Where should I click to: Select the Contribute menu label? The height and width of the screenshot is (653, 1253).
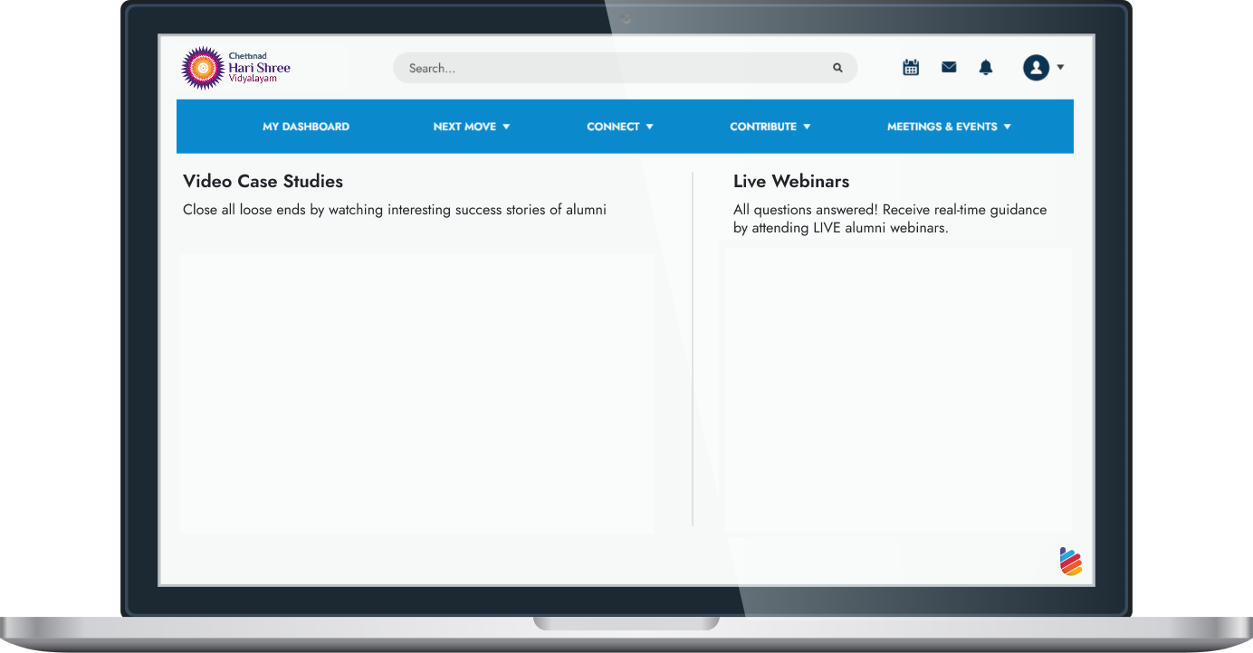coord(763,127)
